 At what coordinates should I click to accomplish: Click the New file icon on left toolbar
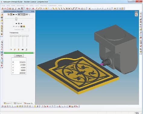2,12
